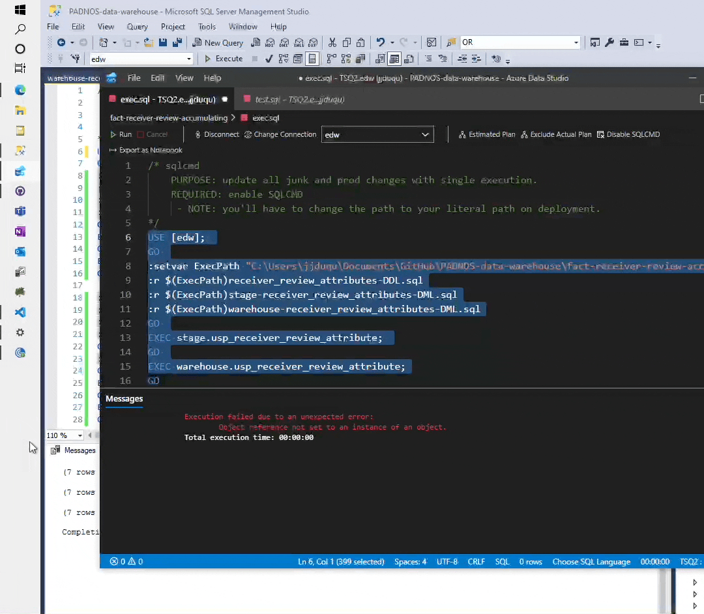
Task: Click the SSMS DAX query icon
Action: coord(313,42)
